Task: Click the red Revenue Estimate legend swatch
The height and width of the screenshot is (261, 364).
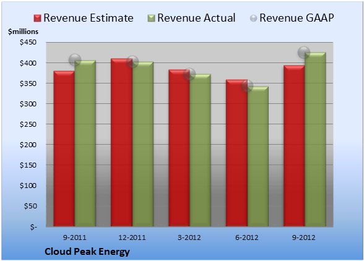Action: coord(37,19)
